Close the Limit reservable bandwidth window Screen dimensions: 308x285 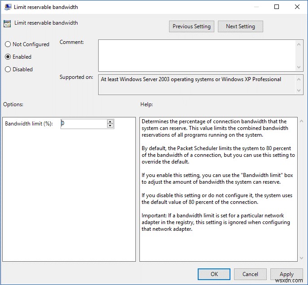(x=297, y=7)
